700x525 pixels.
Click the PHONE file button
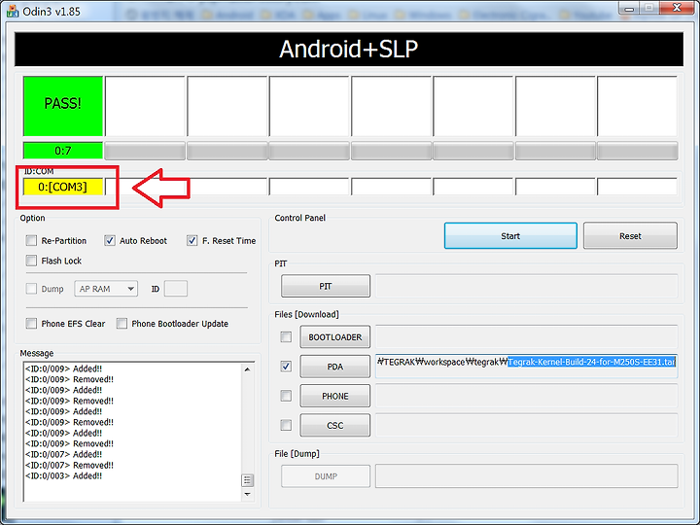click(x=334, y=396)
